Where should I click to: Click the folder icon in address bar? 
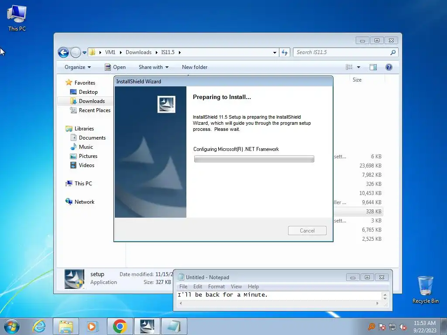[93, 52]
